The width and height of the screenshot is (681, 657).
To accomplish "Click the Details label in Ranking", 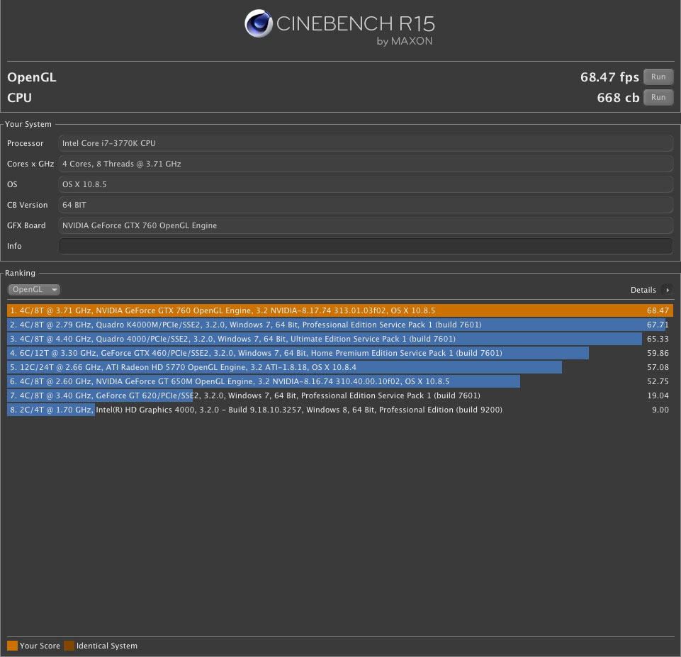I will [x=643, y=290].
